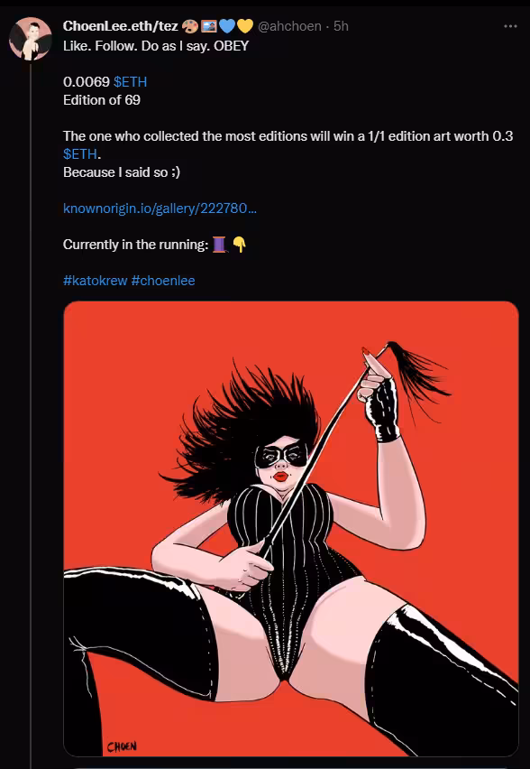The width and height of the screenshot is (530, 769).
Task: Open the @ahchoen handle link
Action: click(289, 26)
